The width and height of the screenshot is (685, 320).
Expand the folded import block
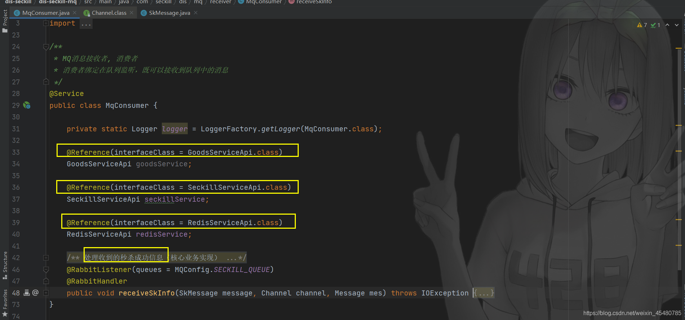click(46, 23)
